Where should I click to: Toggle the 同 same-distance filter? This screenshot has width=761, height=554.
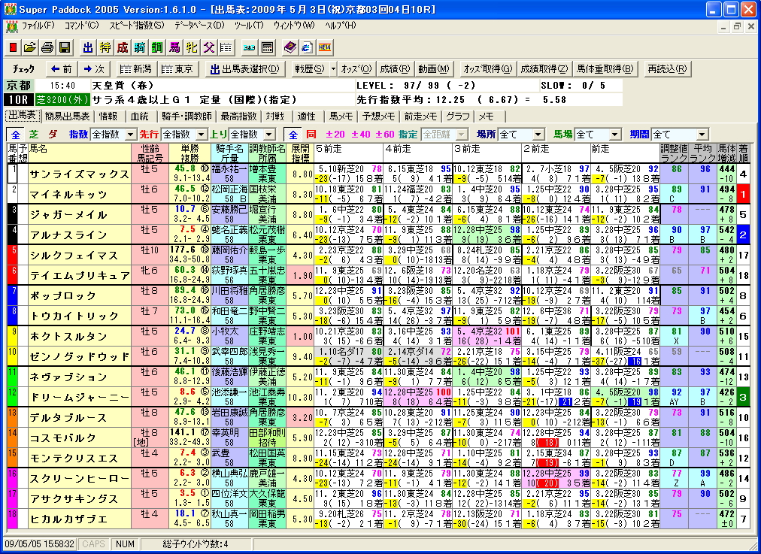click(311, 135)
